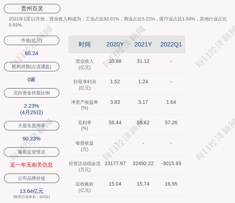Click the 90.23% pledge ratio value
The width and height of the screenshot is (235, 203).
tap(32, 139)
